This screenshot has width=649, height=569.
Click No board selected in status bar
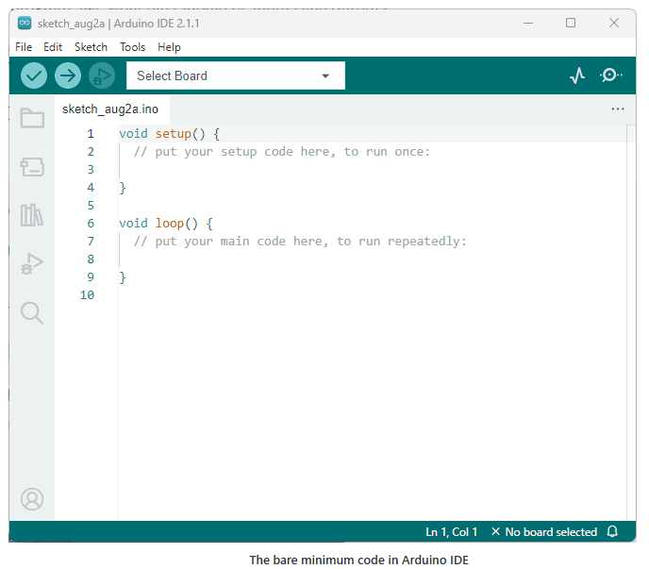point(544,532)
